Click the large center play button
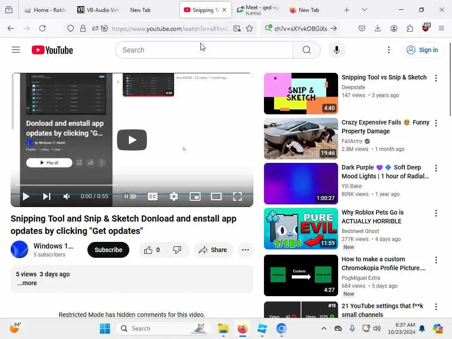This screenshot has width=452, height=339. pyautogui.click(x=132, y=140)
